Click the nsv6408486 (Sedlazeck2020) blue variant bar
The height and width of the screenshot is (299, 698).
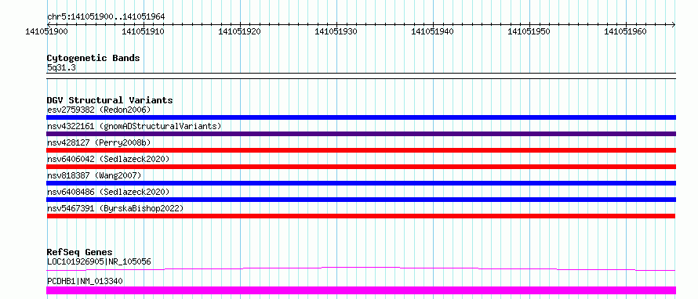pos(361,200)
